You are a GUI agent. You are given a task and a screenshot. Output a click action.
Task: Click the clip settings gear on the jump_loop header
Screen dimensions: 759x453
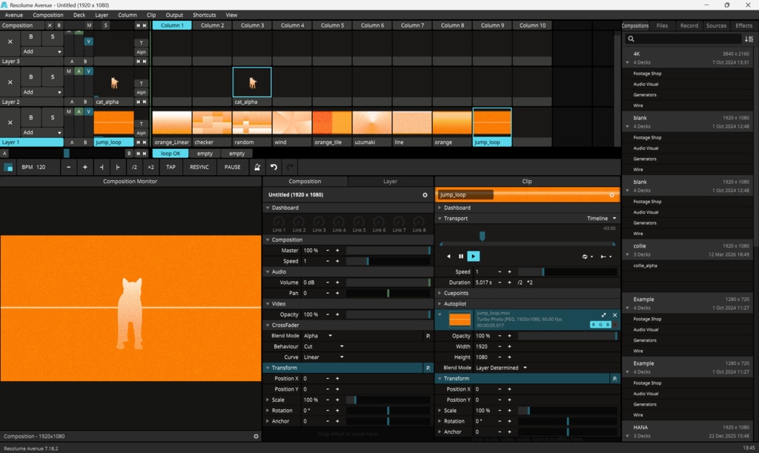coord(611,195)
